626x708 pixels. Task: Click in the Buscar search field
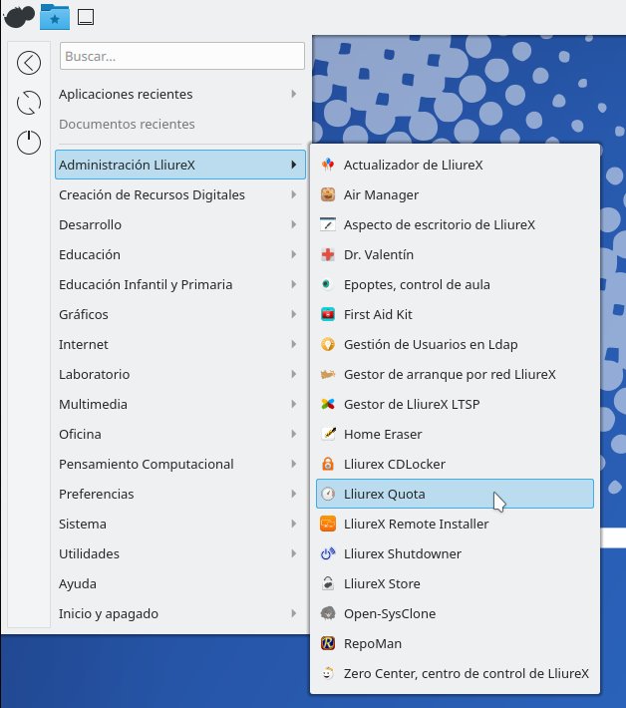click(x=181, y=56)
